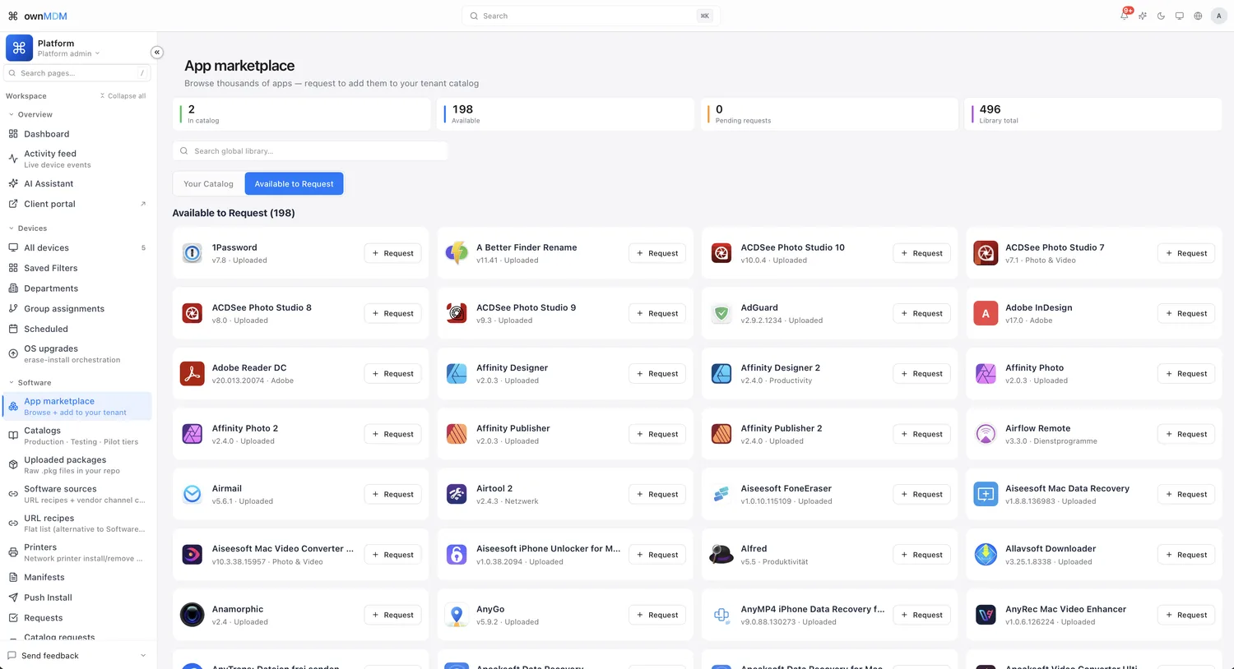Request the 1Password app
The image size is (1234, 669).
pyautogui.click(x=392, y=253)
